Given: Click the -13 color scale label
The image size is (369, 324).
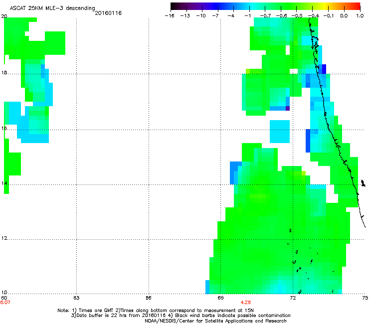Looking at the screenshot, I should coord(185,16).
